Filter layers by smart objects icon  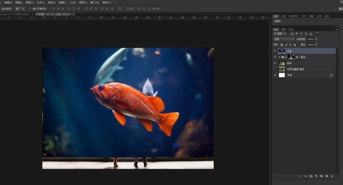311,34
